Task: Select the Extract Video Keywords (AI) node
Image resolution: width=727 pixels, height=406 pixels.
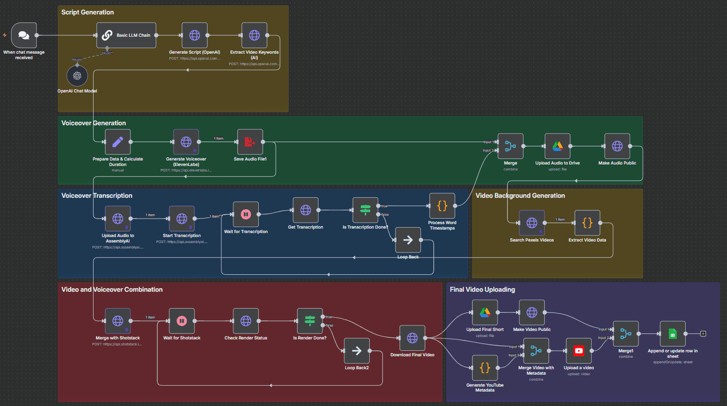Action: pos(254,35)
